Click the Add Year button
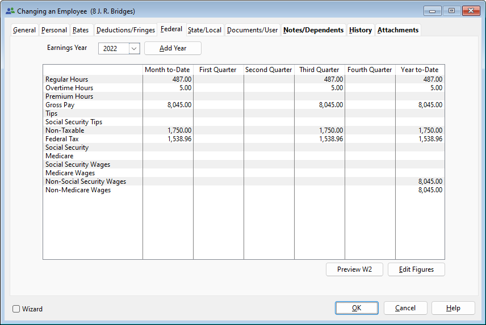Screen dimensions: 486x325 click(x=173, y=49)
